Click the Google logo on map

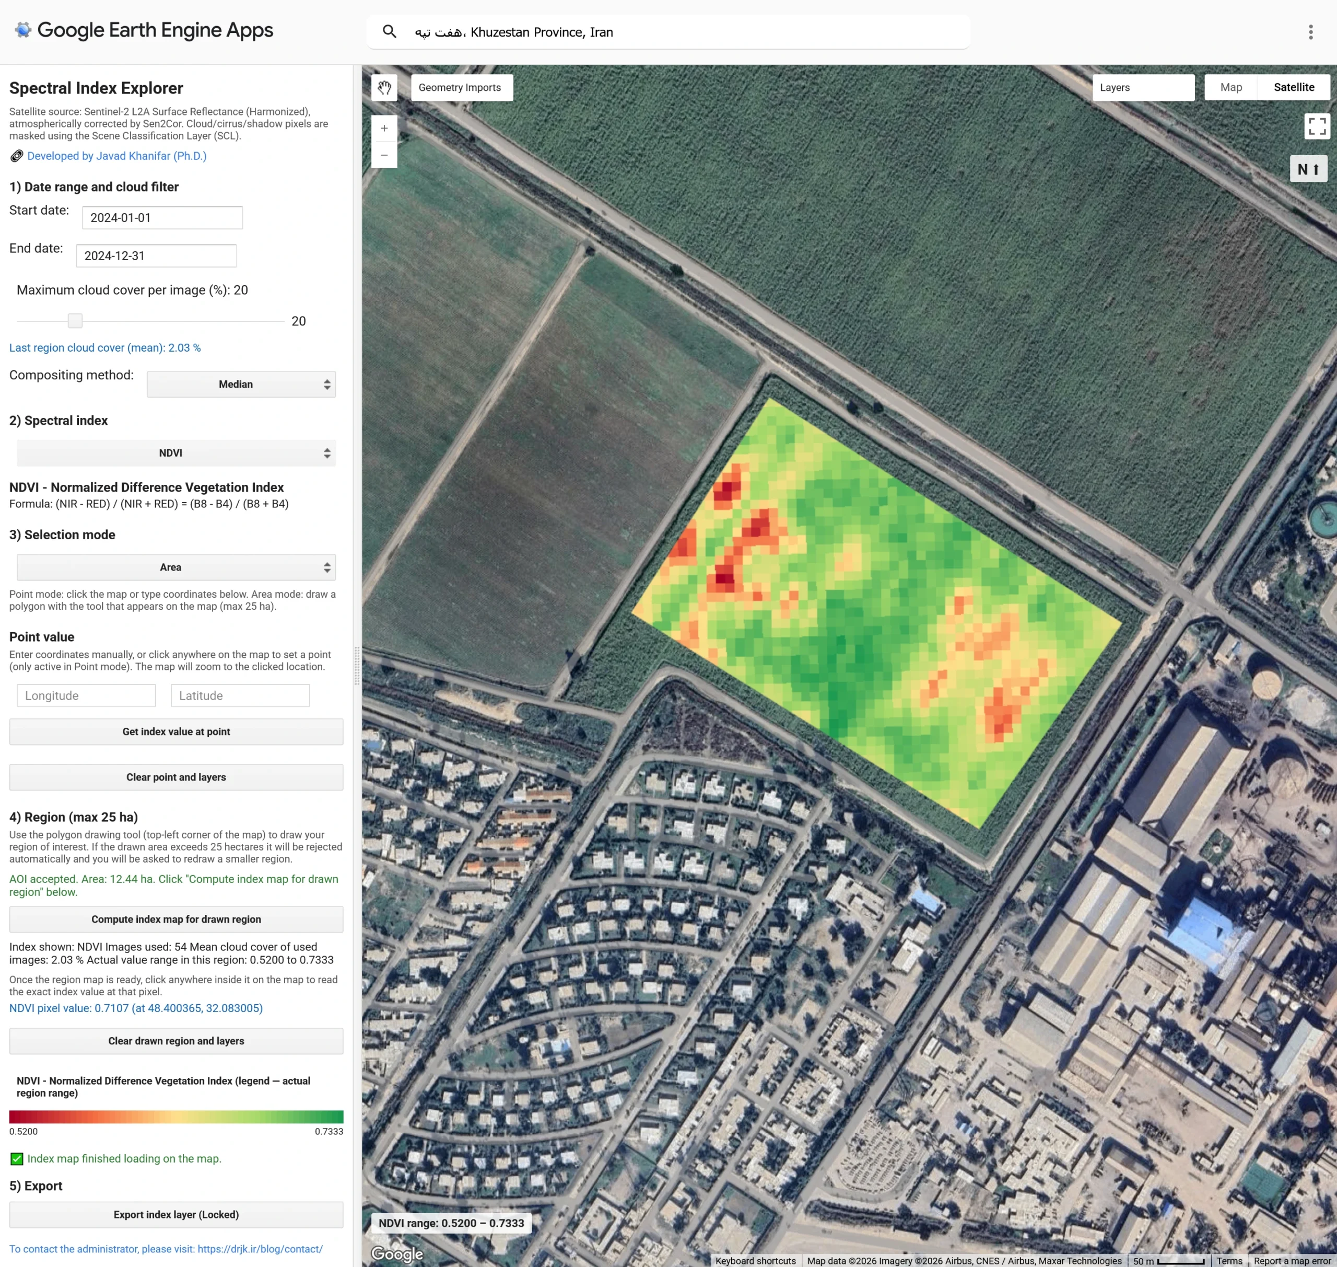(x=397, y=1254)
